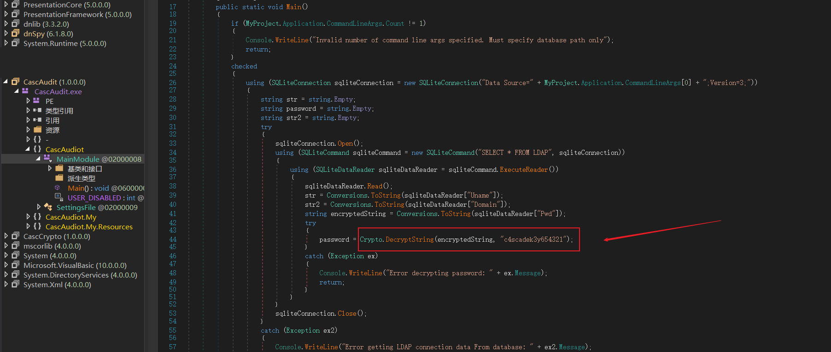This screenshot has height=352, width=831.
Task: Go to ExecuteReader method definition
Action: [x=524, y=170]
